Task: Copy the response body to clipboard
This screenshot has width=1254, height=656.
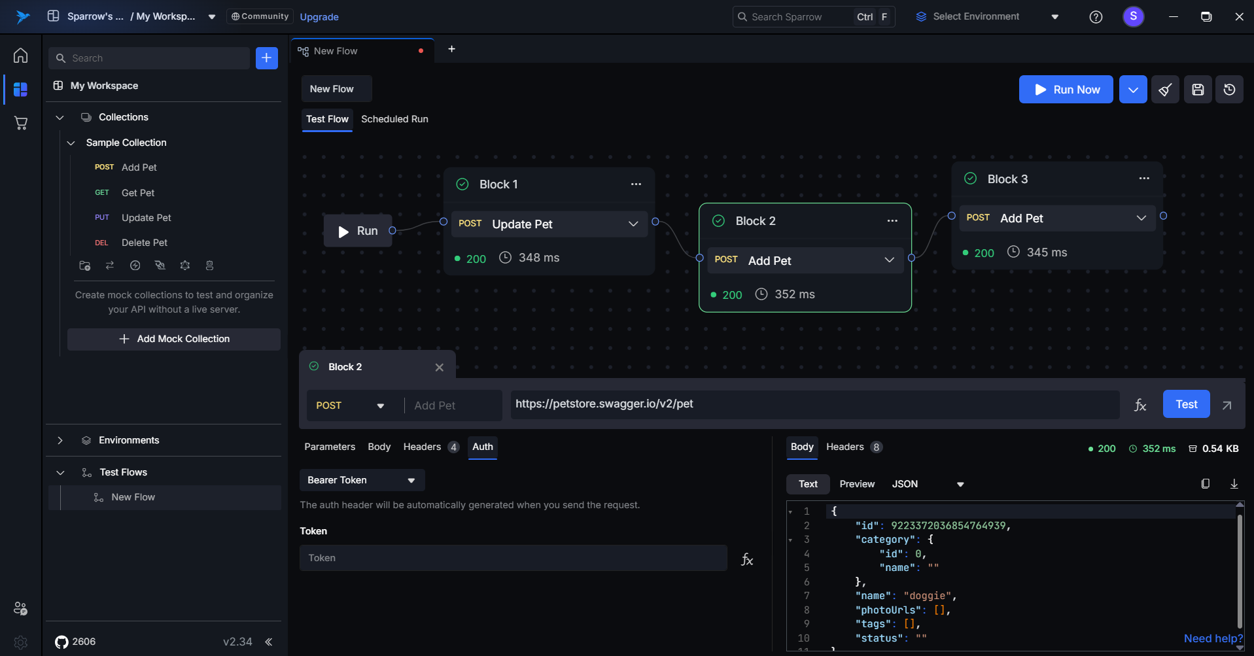Action: pyautogui.click(x=1205, y=484)
